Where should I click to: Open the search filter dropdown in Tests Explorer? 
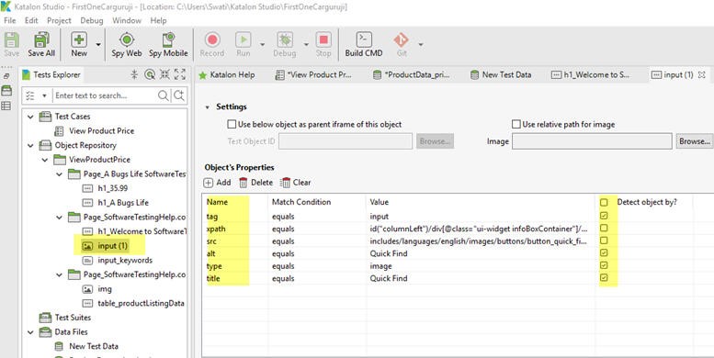pyautogui.click(x=45, y=95)
